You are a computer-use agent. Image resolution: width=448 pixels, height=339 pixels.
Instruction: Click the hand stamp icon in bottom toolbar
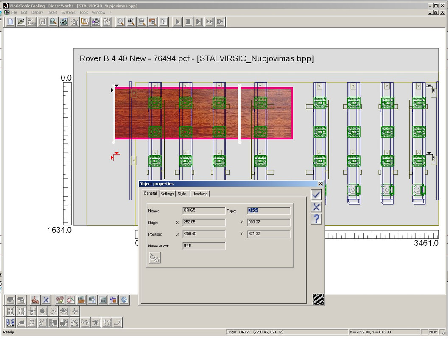pyautogui.click(x=35, y=300)
